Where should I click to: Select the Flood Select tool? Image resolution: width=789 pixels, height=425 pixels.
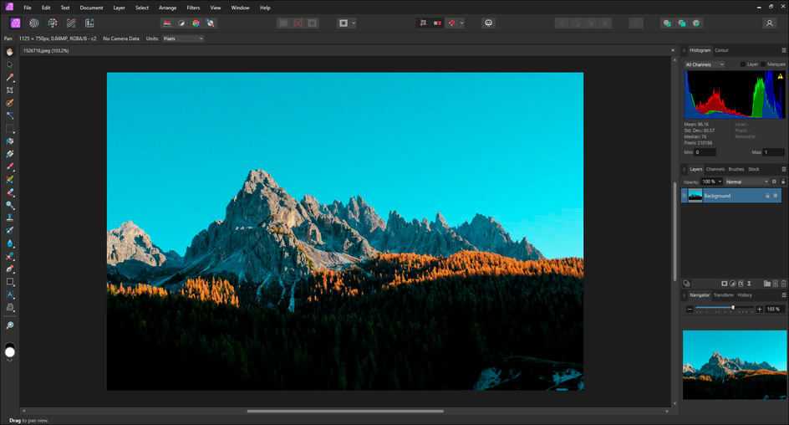[x=9, y=115]
